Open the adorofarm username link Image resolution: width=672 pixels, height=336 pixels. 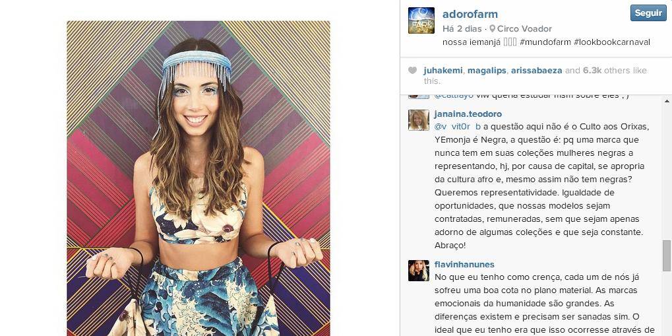470,14
